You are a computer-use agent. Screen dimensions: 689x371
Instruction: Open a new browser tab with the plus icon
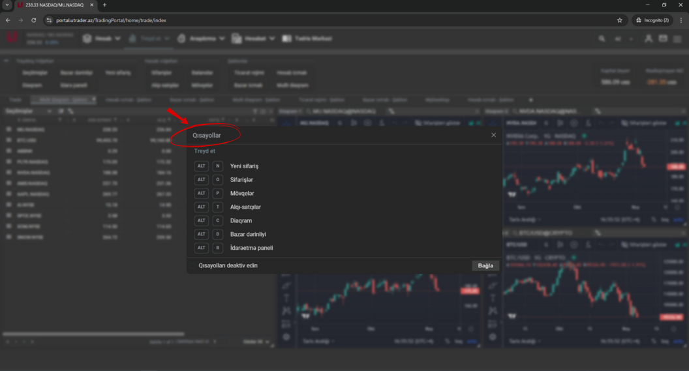point(104,5)
